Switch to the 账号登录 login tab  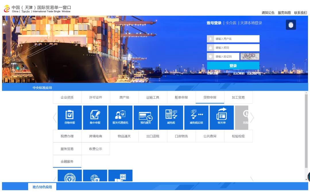point(214,23)
